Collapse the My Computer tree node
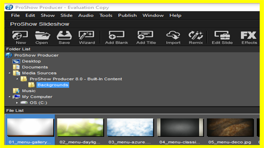Viewport: 264px width, 148px height. pos(10,97)
